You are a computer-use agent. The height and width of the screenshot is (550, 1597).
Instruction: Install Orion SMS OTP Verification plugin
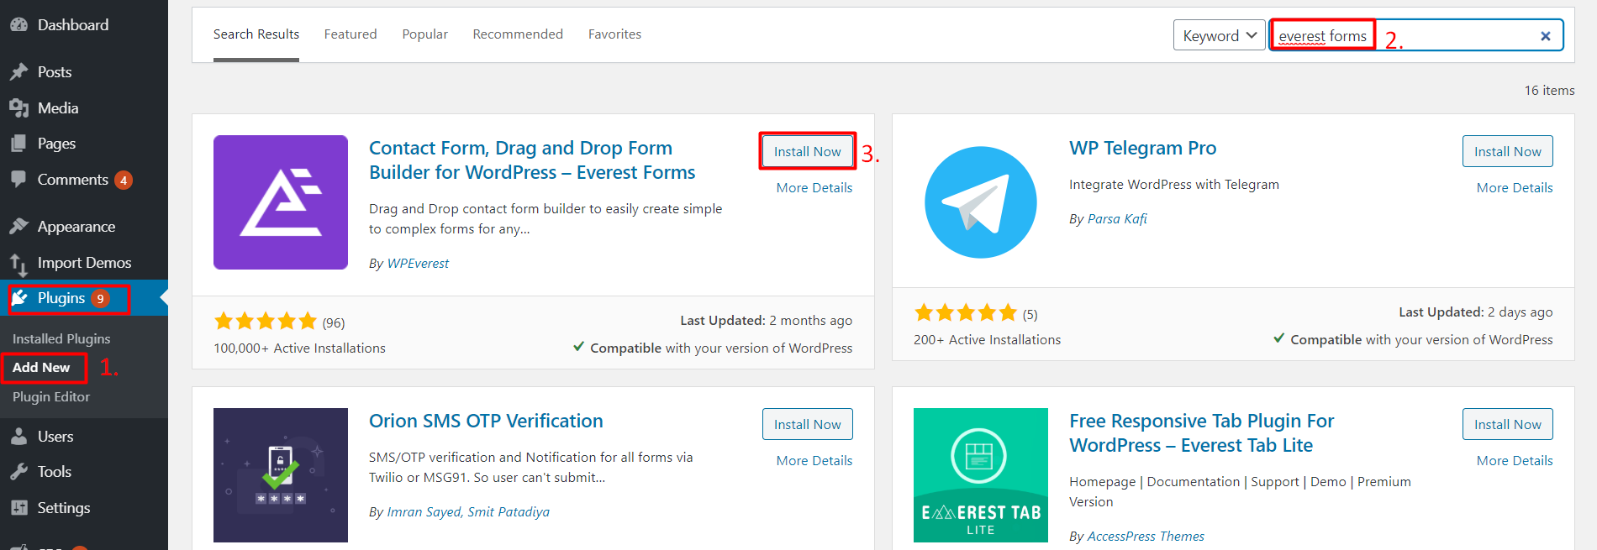pyautogui.click(x=808, y=424)
